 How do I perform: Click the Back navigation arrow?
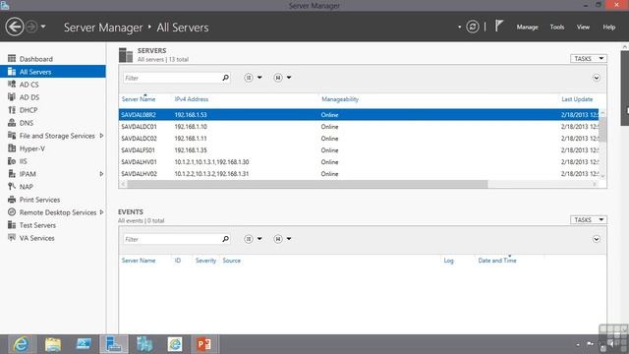[x=15, y=27]
